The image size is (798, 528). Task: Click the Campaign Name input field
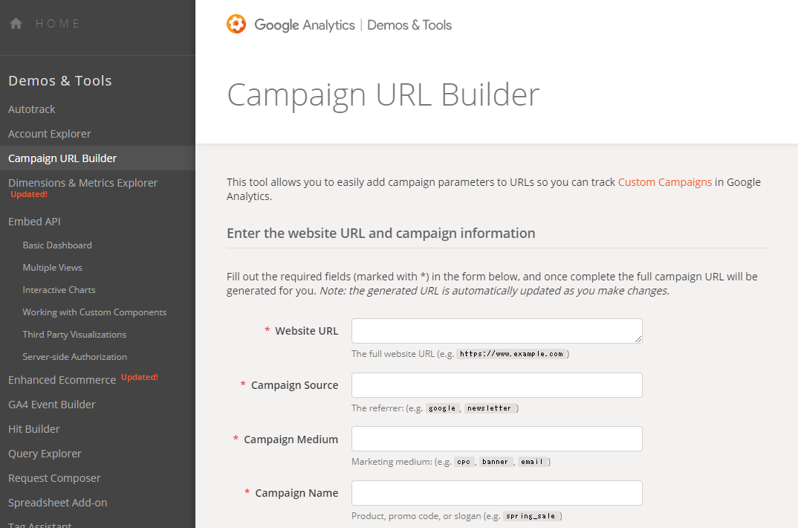click(497, 493)
